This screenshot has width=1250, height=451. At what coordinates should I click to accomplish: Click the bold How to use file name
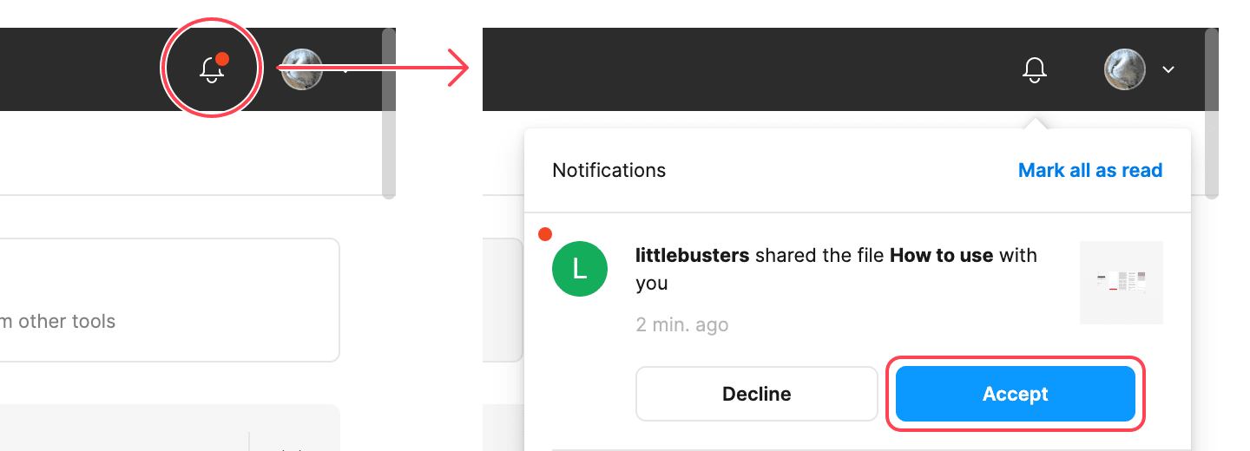pyautogui.click(x=942, y=256)
